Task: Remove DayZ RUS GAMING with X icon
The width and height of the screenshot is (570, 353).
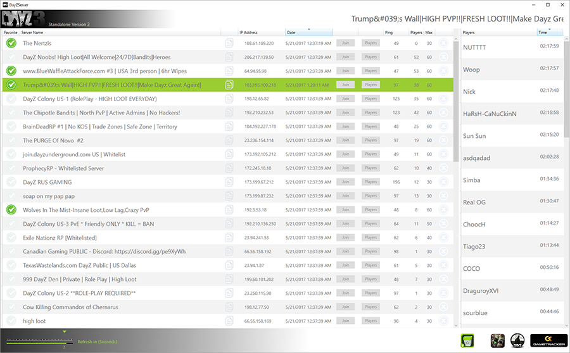Action: pos(443,182)
